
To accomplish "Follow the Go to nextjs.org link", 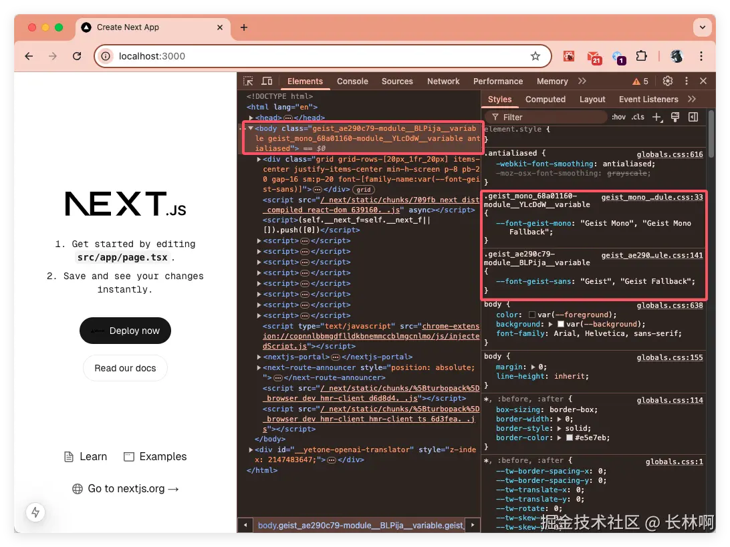I will coord(126,489).
